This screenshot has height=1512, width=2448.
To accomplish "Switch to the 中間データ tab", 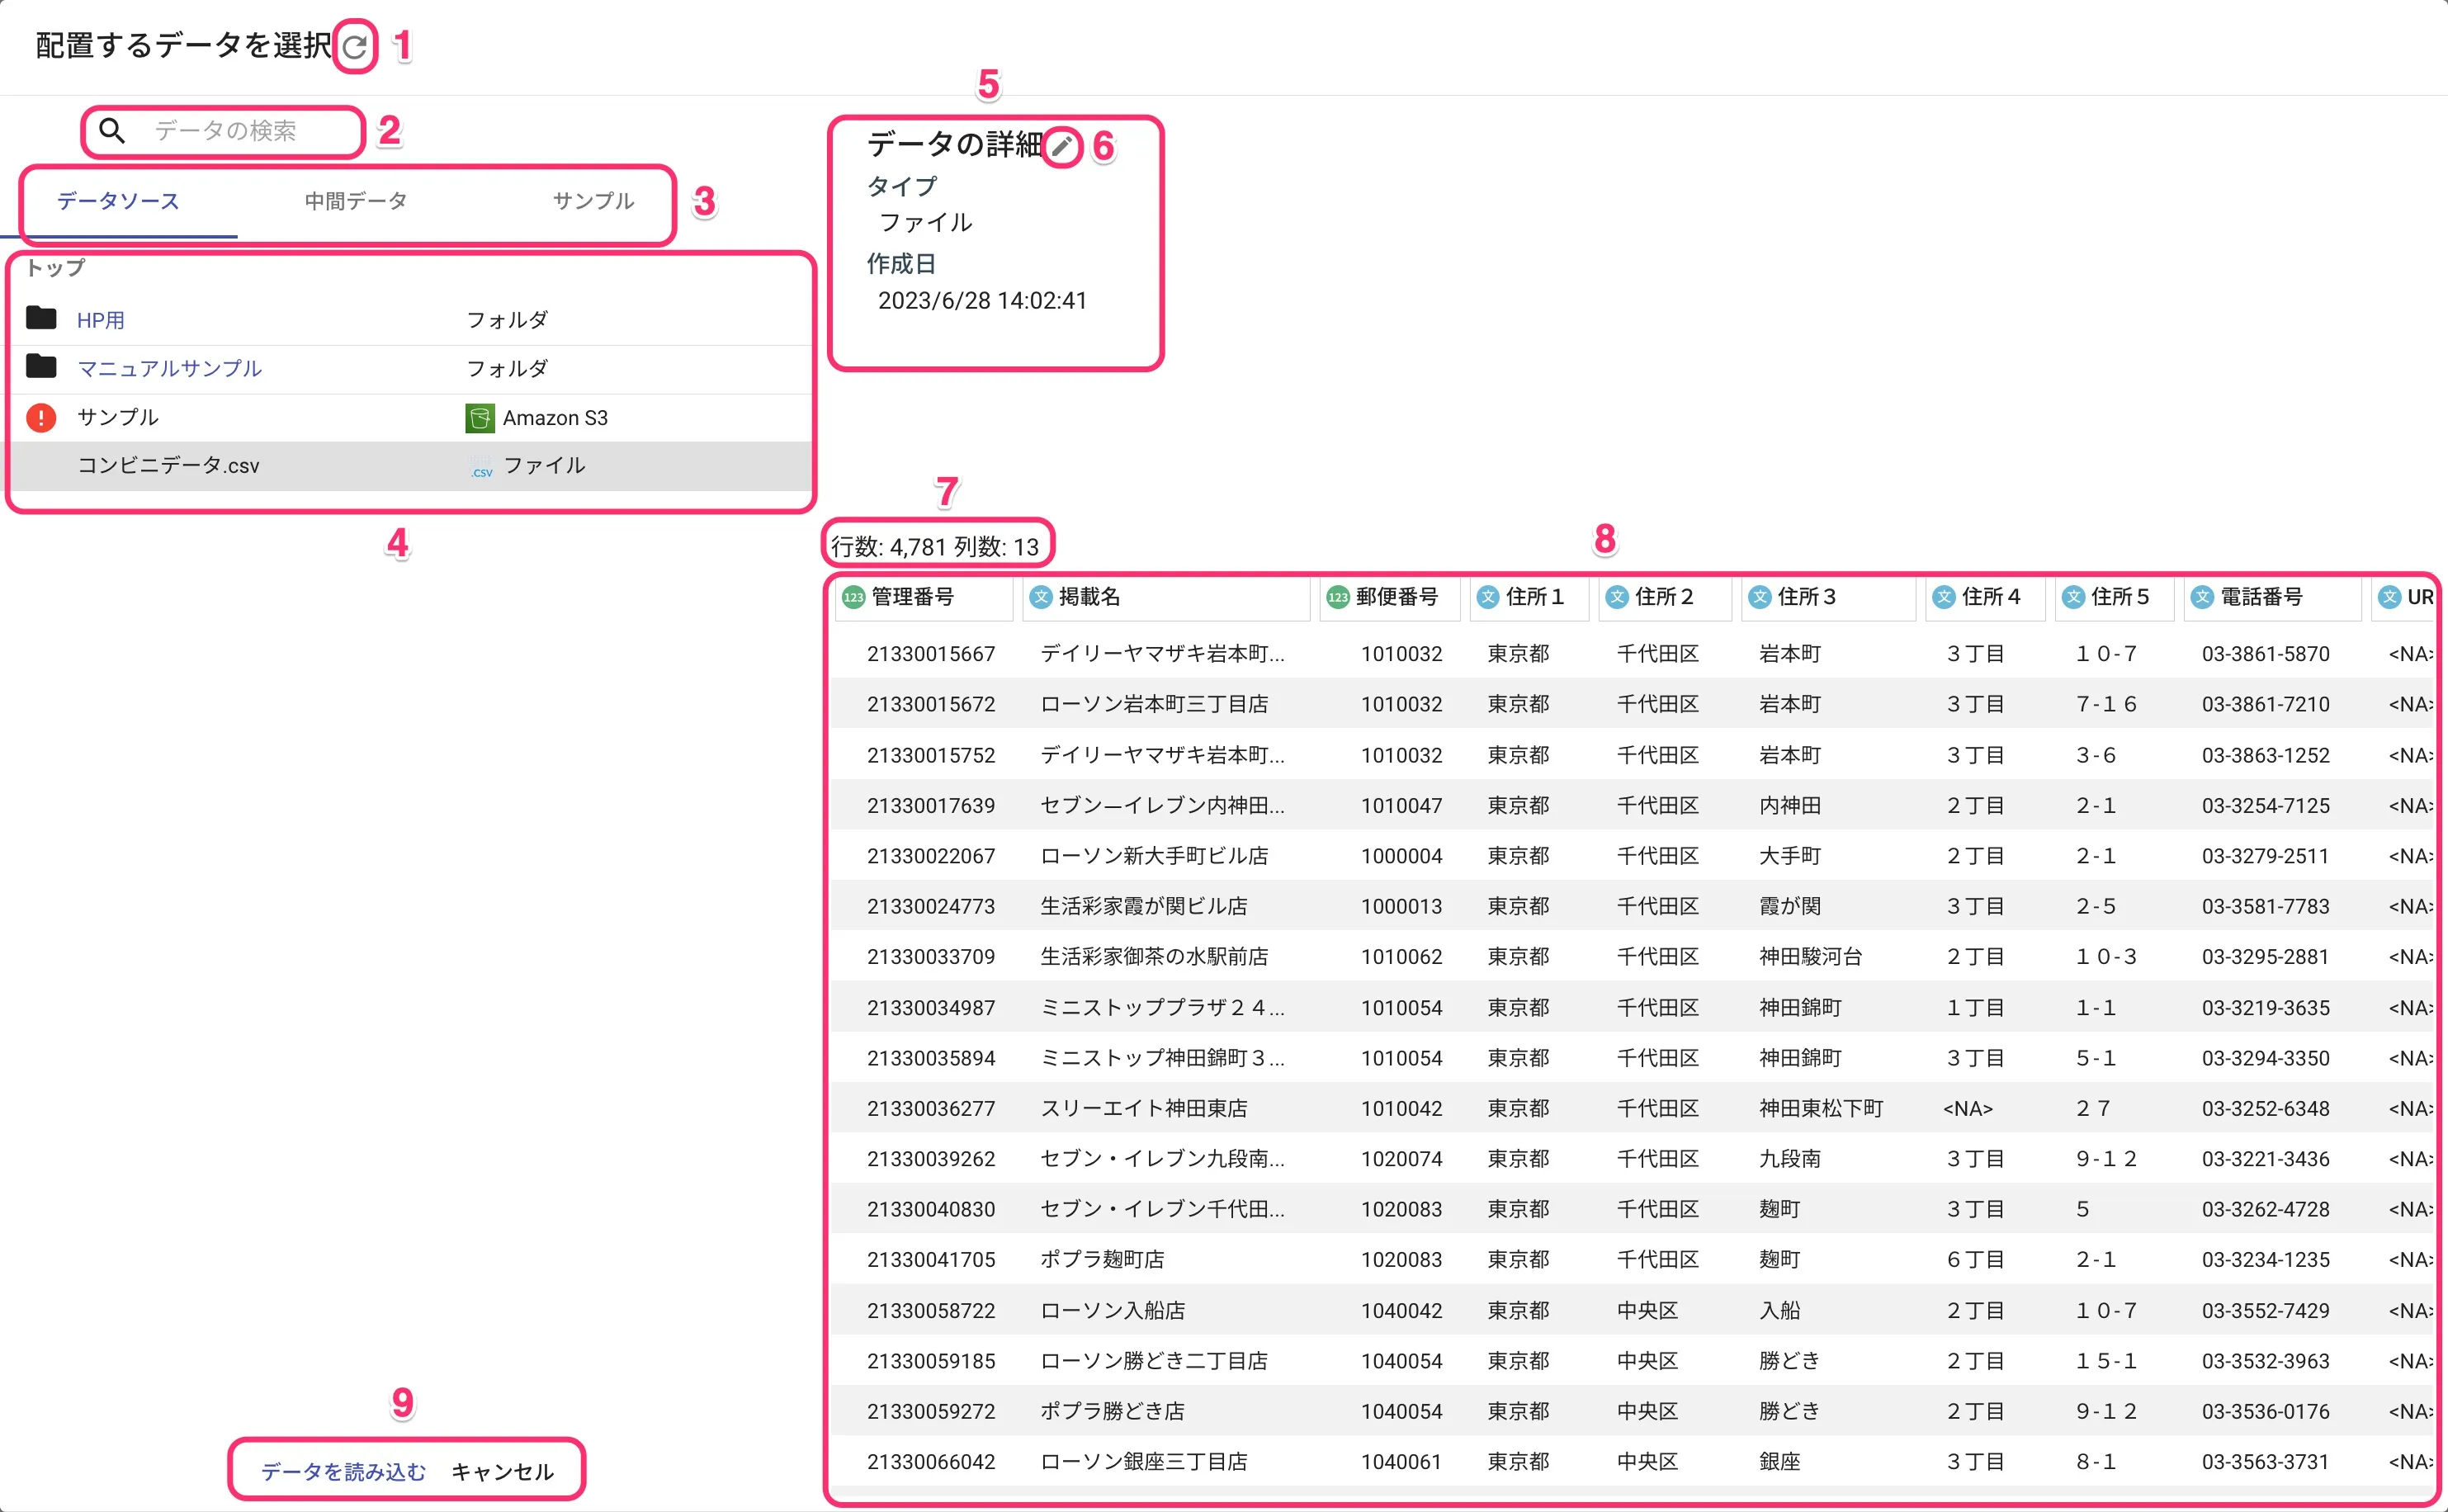I will [x=356, y=201].
